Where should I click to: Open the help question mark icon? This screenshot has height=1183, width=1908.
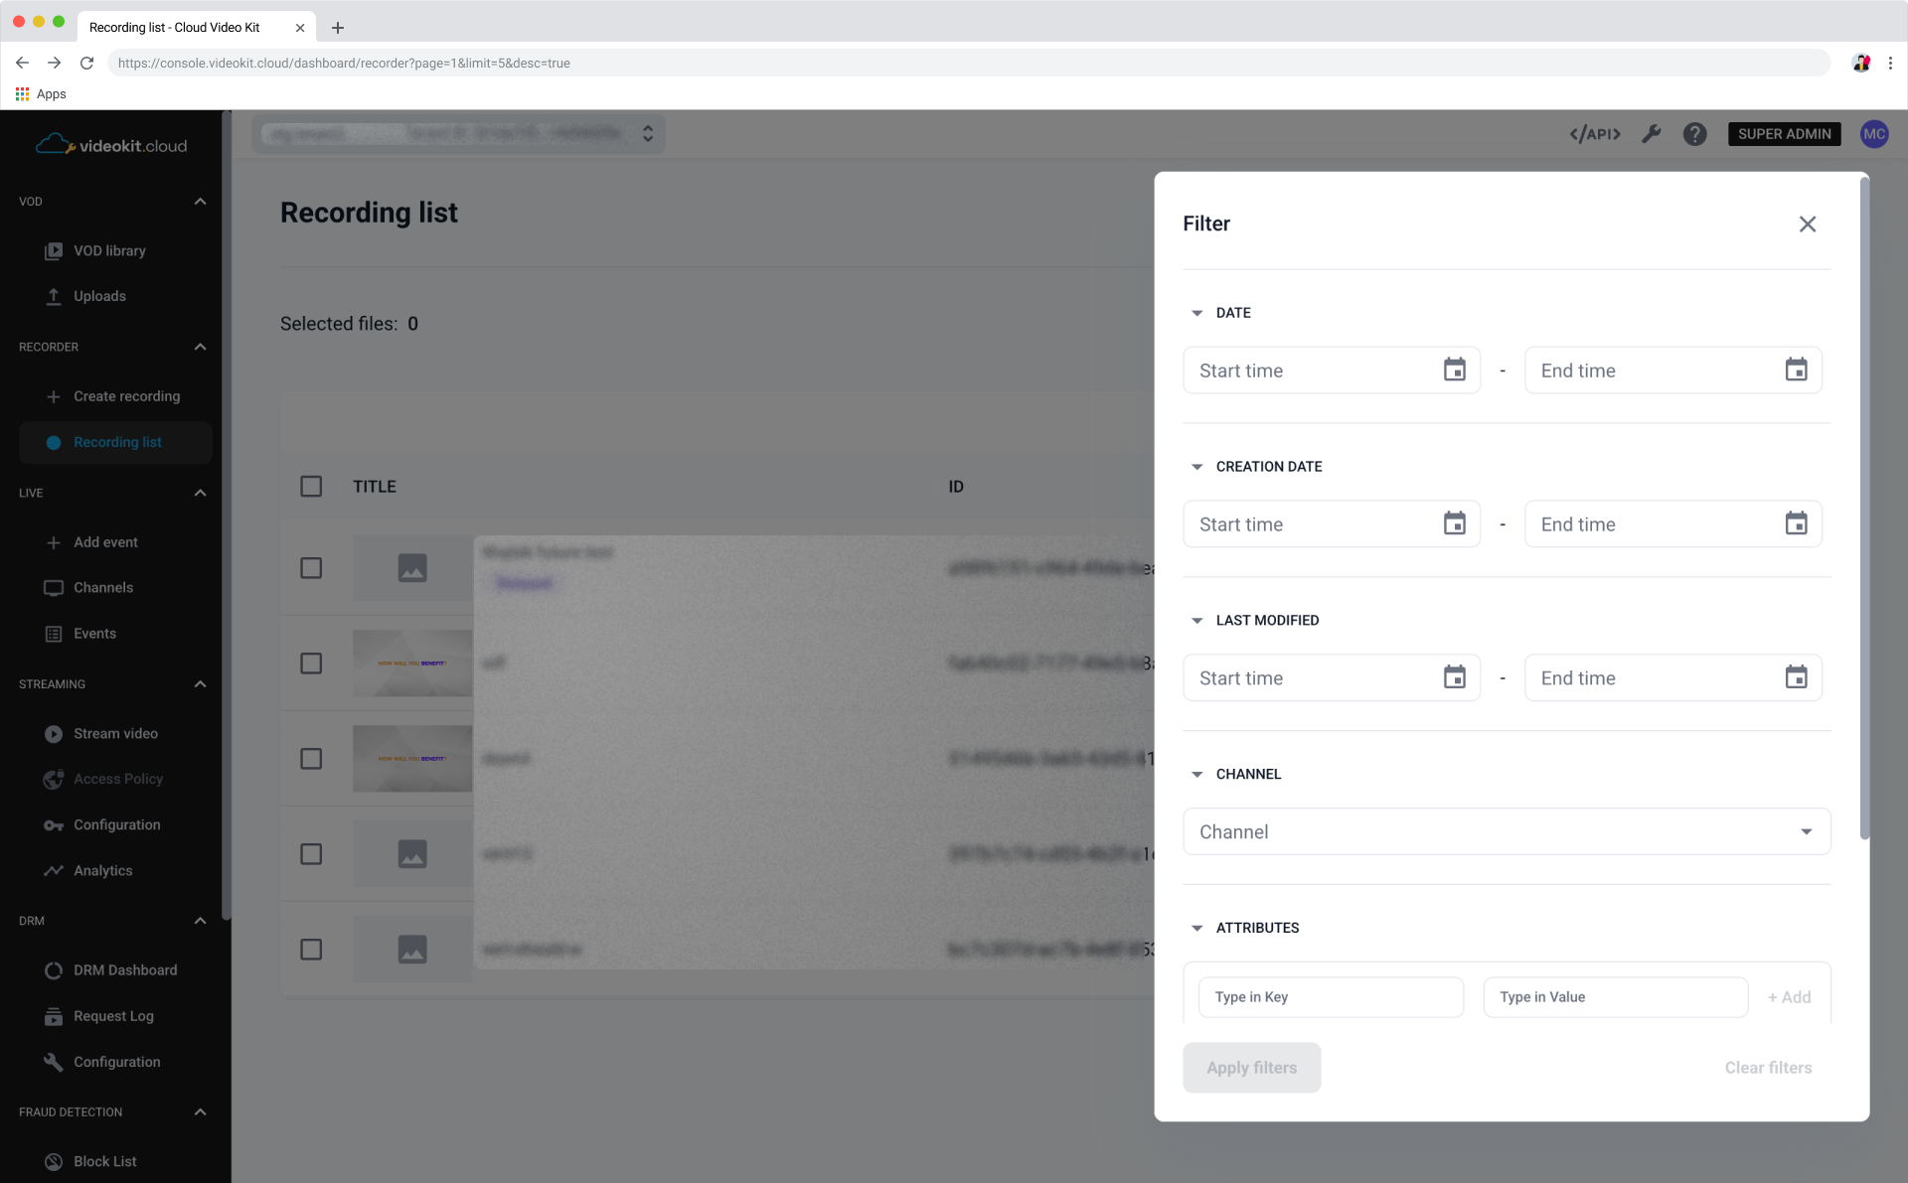click(x=1695, y=134)
